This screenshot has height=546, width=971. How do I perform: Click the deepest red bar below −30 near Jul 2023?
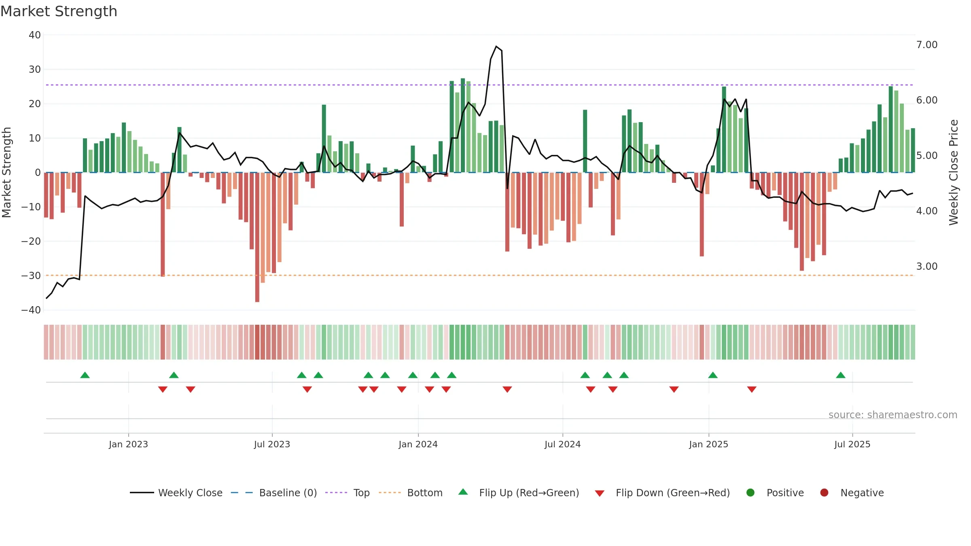257,237
